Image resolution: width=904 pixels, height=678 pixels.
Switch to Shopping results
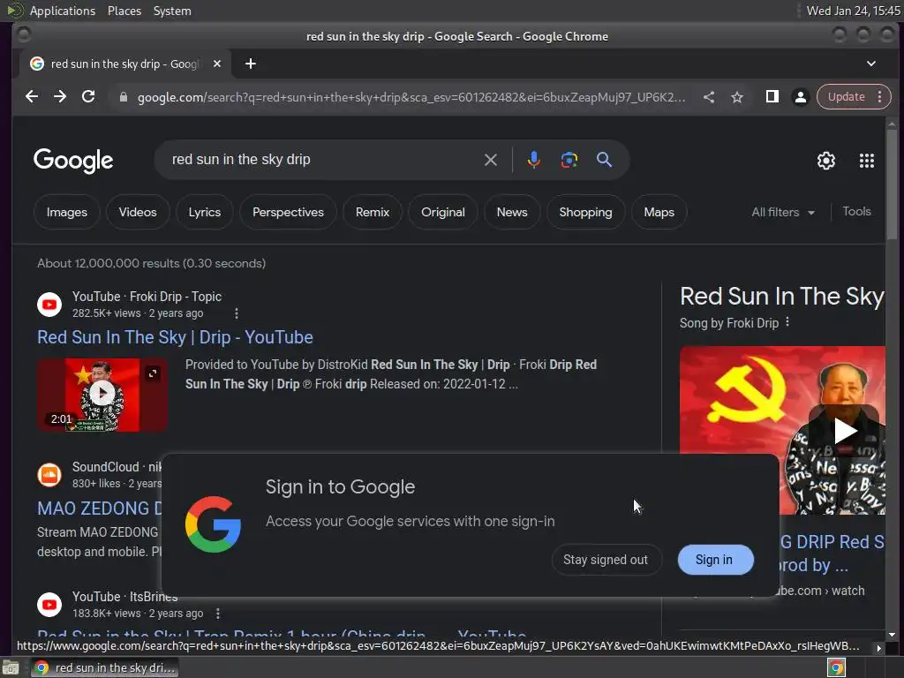(x=586, y=212)
